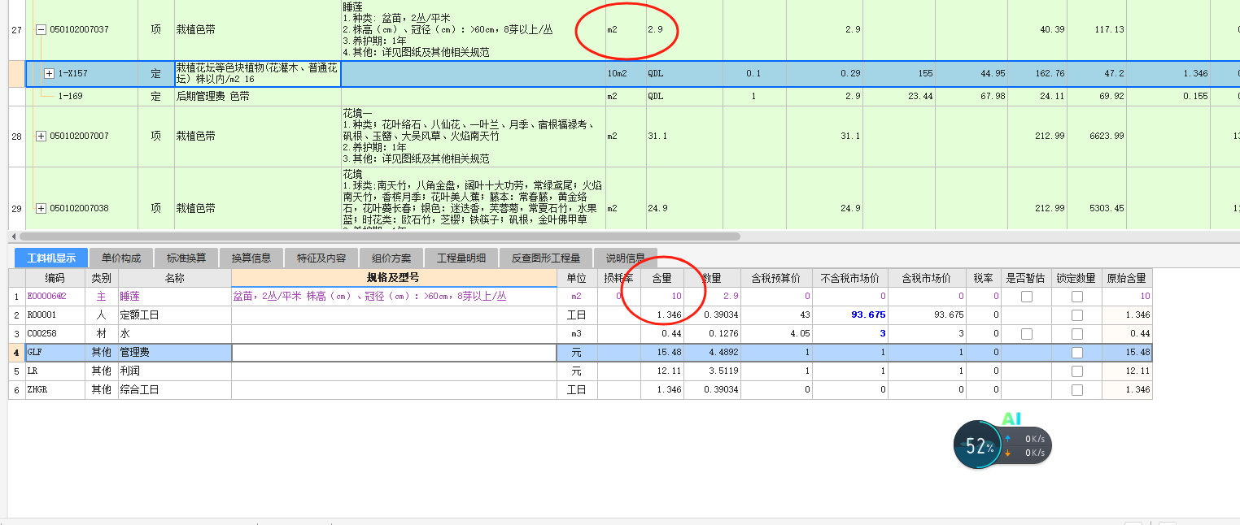Switch to the 组价方案 tab
Viewport: 1240px width, 525px height.
[391, 258]
